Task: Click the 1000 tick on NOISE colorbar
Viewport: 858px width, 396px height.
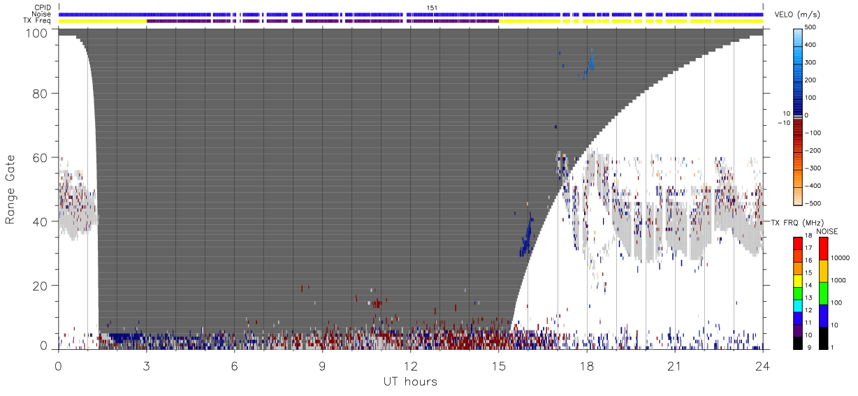Action: (838, 280)
